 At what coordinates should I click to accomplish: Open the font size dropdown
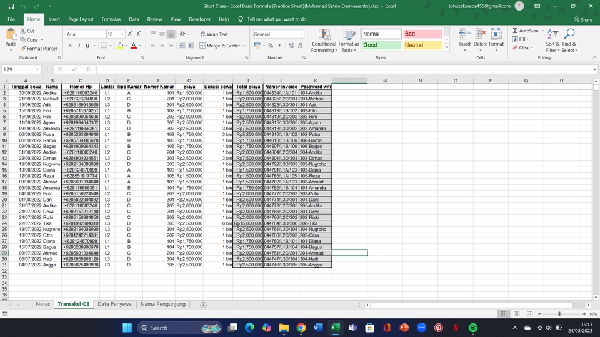(122, 34)
